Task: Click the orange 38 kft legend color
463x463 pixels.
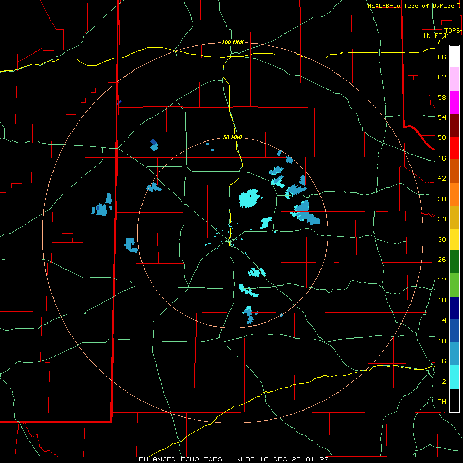Action: (x=454, y=194)
